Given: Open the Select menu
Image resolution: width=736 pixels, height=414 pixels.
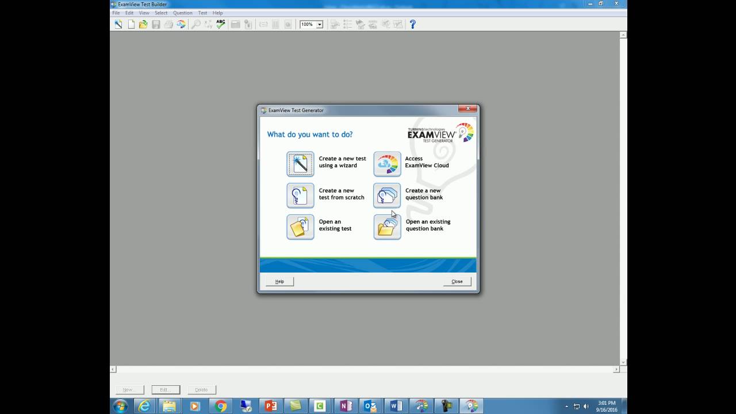Looking at the screenshot, I should 161,13.
